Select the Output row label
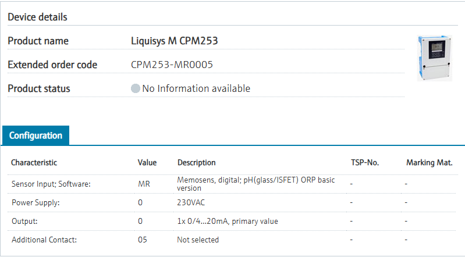Screen dimensions: 465x257 (25, 221)
